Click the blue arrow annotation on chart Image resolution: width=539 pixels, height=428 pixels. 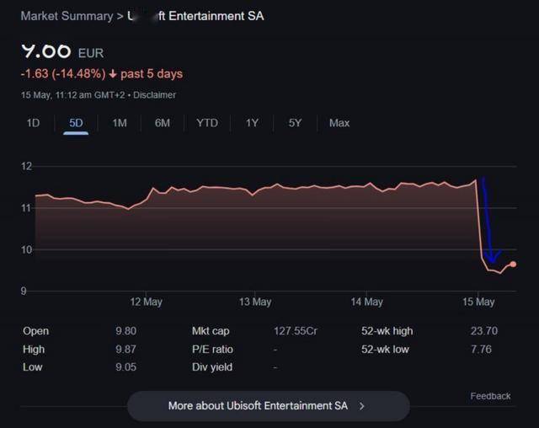point(489,223)
